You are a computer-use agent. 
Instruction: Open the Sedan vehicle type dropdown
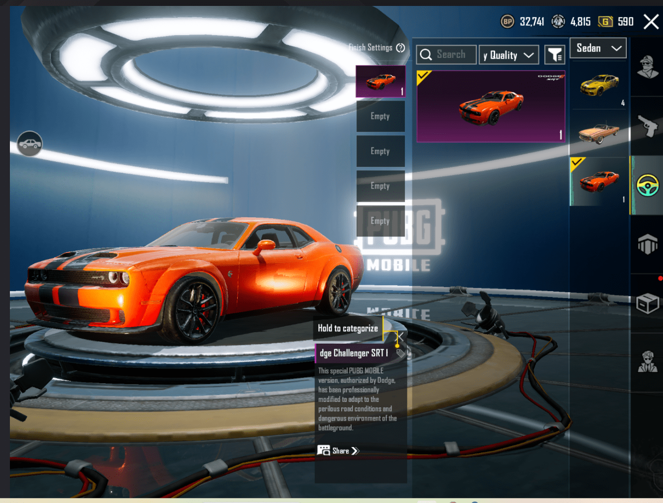pos(598,48)
